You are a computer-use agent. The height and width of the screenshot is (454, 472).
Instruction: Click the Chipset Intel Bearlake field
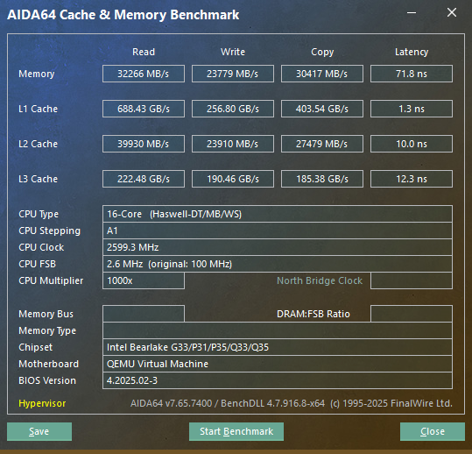coord(278,347)
